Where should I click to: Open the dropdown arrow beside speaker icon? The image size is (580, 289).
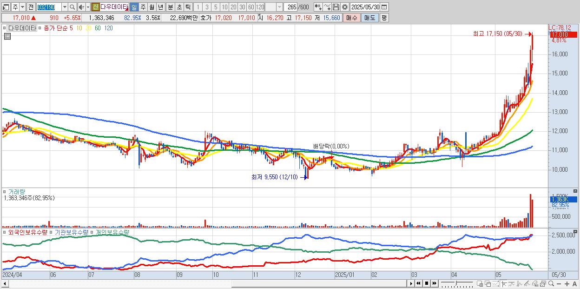(88, 7)
